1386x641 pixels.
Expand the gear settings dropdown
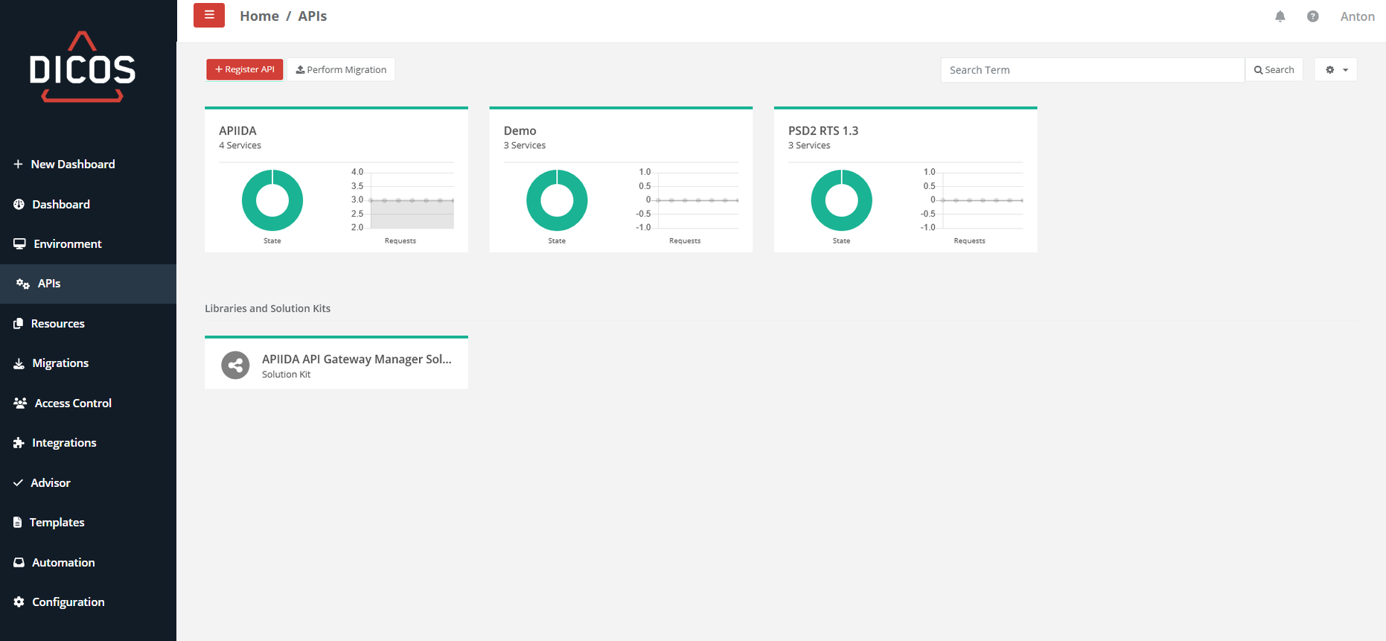coord(1335,70)
